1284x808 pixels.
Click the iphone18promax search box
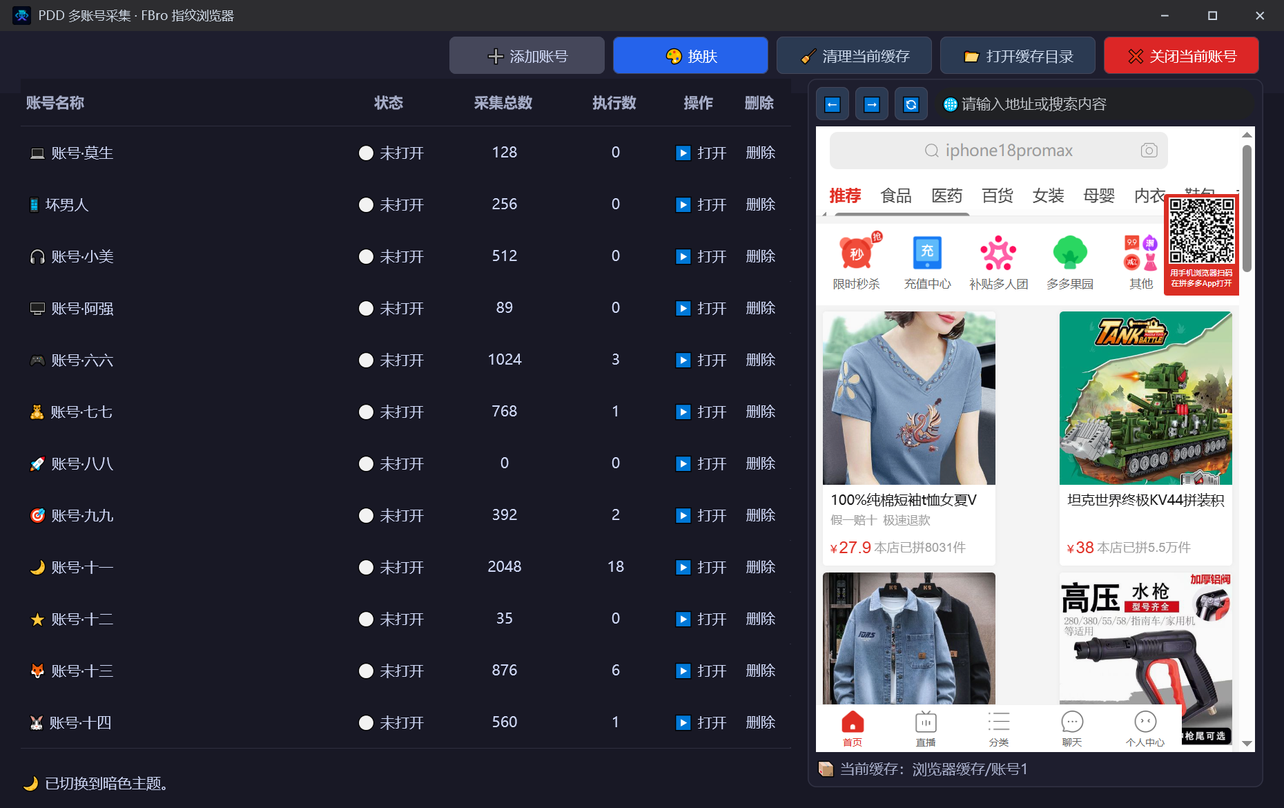pos(998,151)
